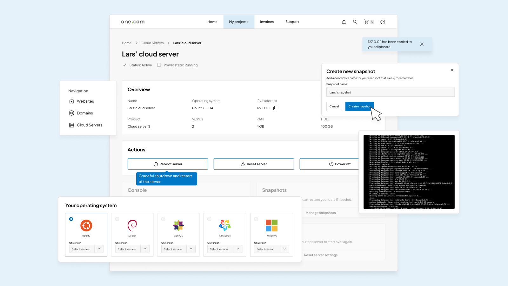
Task: Click the Reset server button
Action: 254,164
